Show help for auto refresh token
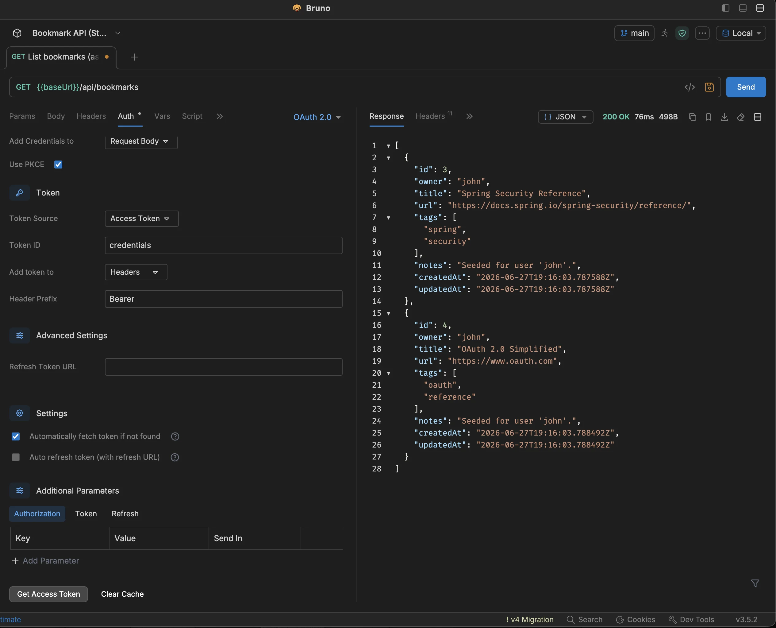776x628 pixels. (x=175, y=457)
